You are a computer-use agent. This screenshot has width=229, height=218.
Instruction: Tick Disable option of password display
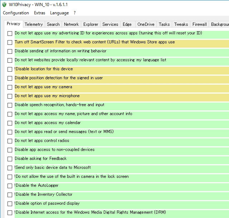10,204
